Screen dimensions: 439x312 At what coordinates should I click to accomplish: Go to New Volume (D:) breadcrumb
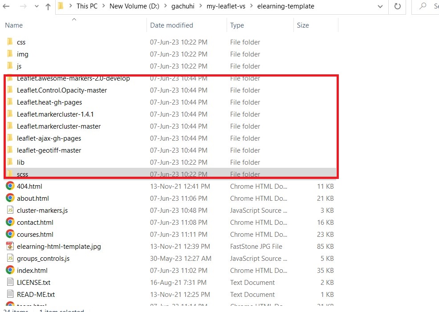134,6
